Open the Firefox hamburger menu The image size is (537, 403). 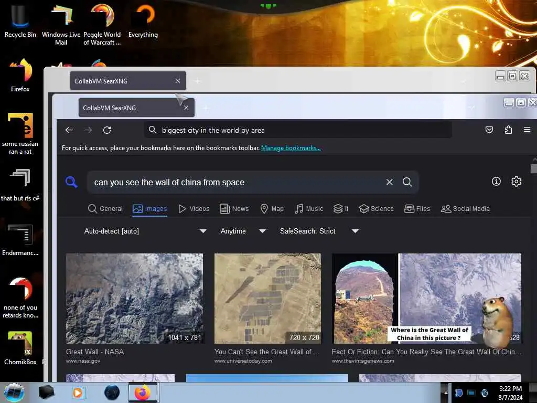[527, 130]
